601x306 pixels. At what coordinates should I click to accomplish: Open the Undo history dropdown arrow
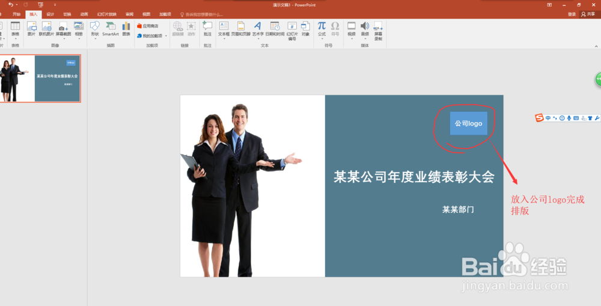click(x=16, y=5)
